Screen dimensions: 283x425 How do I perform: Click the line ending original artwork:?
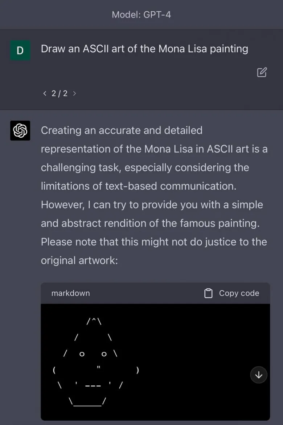79,260
